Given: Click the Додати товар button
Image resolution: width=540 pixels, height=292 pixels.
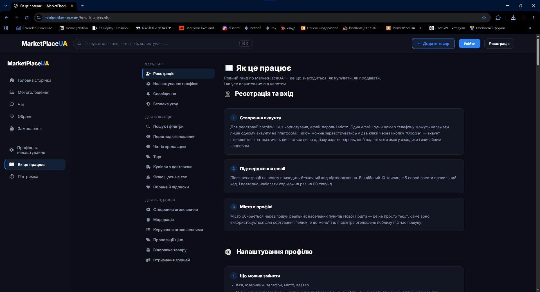Looking at the screenshot, I should pos(433,44).
